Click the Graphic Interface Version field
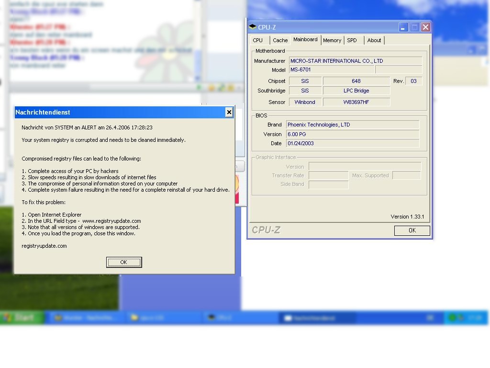490x368 pixels. tap(365, 166)
